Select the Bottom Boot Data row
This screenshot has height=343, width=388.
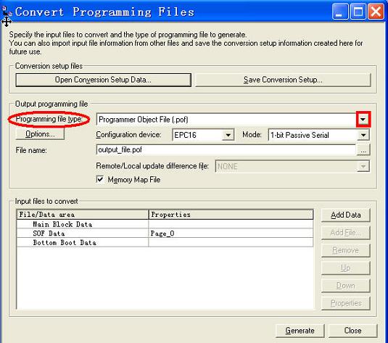click(165, 242)
